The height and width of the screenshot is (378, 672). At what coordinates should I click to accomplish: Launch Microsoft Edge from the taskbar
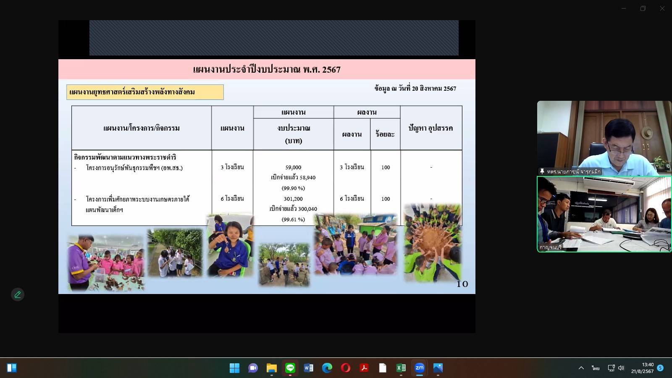[x=327, y=368]
